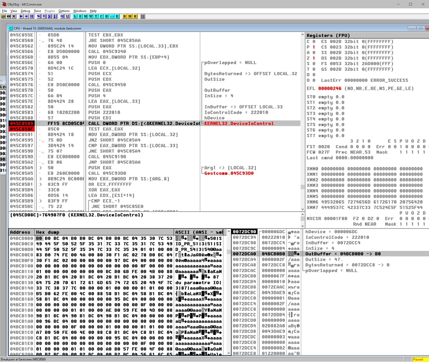This screenshot has width=429, height=362.
Task: Select dump row at address 04BCB130
Action: (x=116, y=282)
